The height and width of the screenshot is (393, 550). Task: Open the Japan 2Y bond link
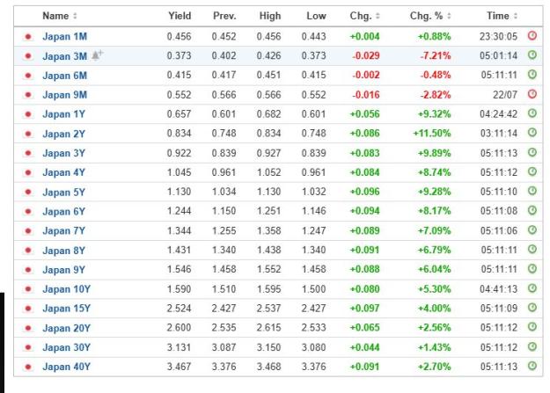pyautogui.click(x=64, y=134)
